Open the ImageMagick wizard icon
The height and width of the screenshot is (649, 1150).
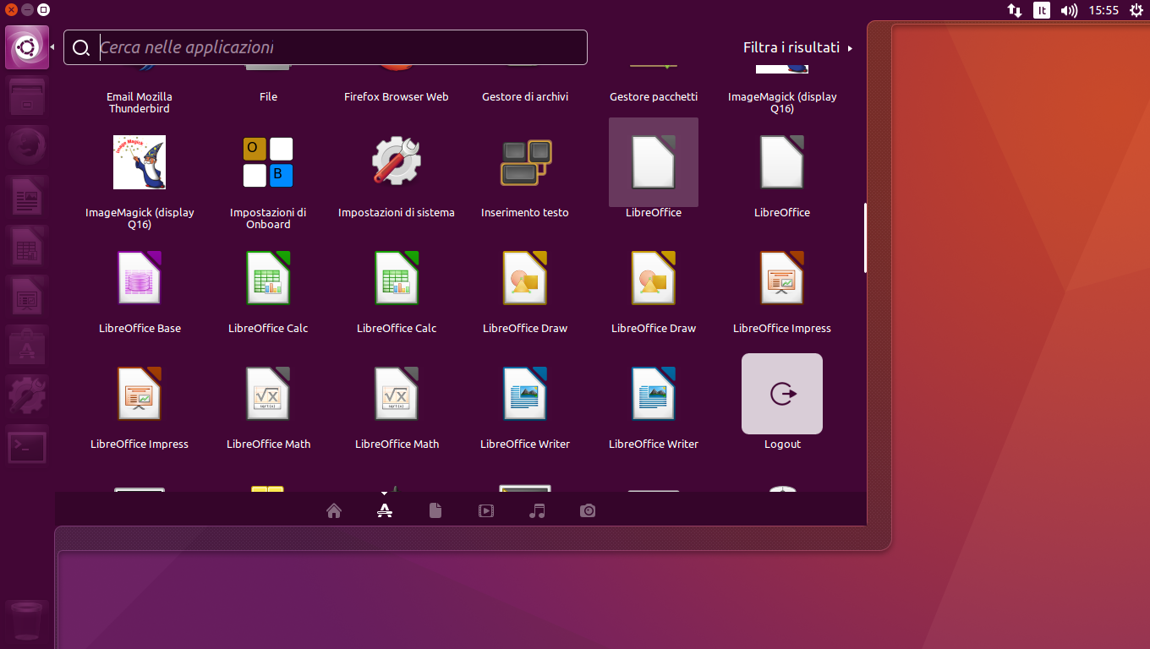[x=140, y=162]
